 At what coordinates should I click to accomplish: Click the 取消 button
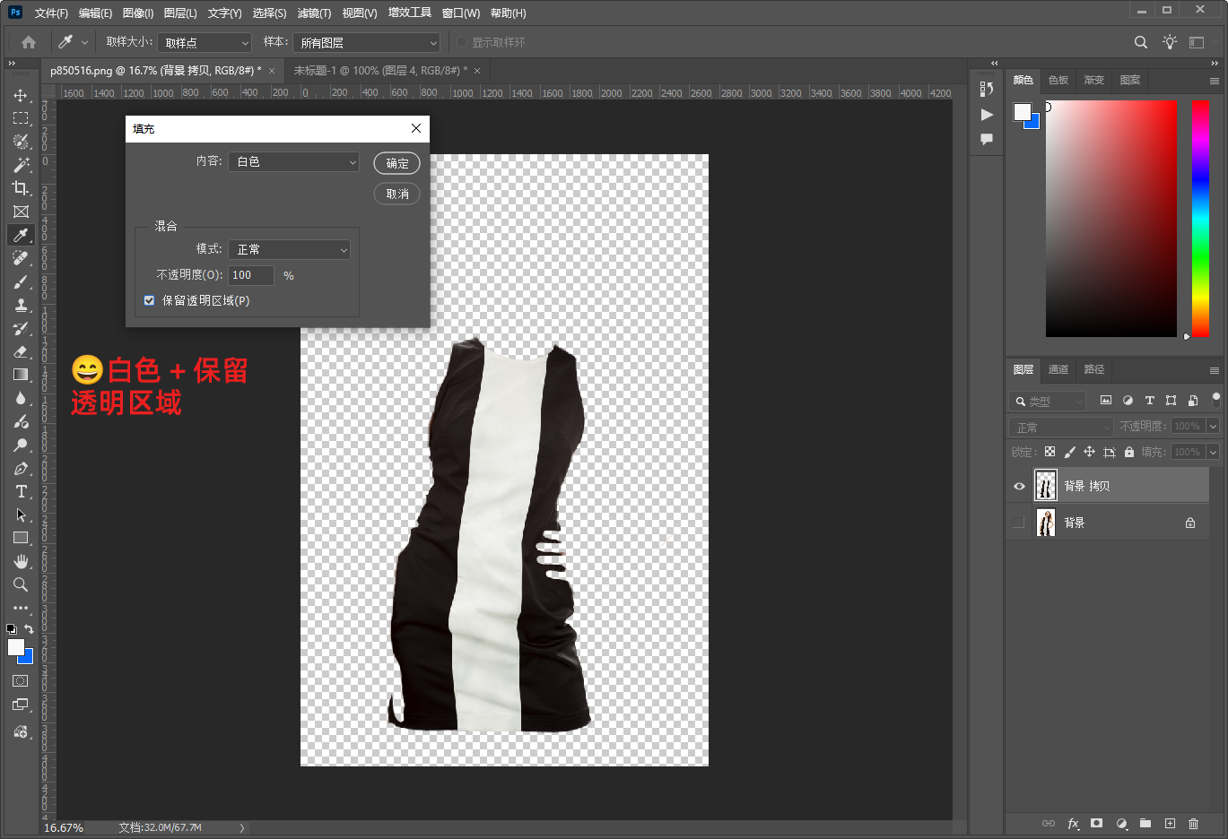point(396,194)
